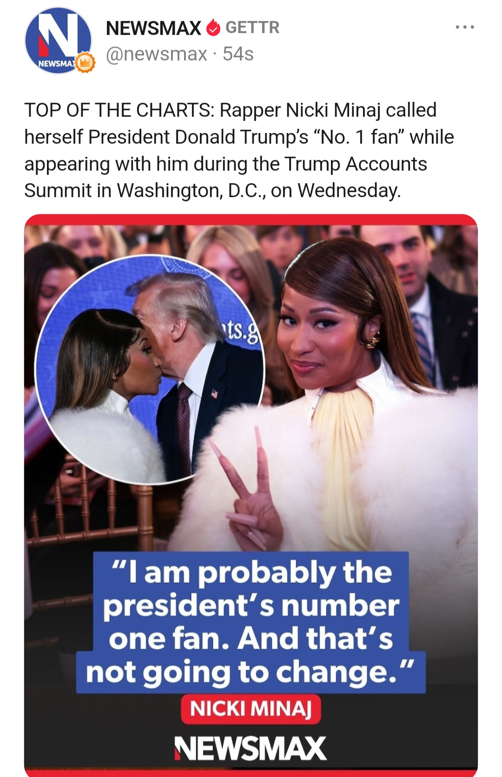Image resolution: width=502 pixels, height=777 pixels.
Task: Open the @newsmax handle link
Action: 157,54
